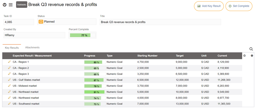
Task: Click the pencil icon for US - Southwest market
Action: click(9, 104)
